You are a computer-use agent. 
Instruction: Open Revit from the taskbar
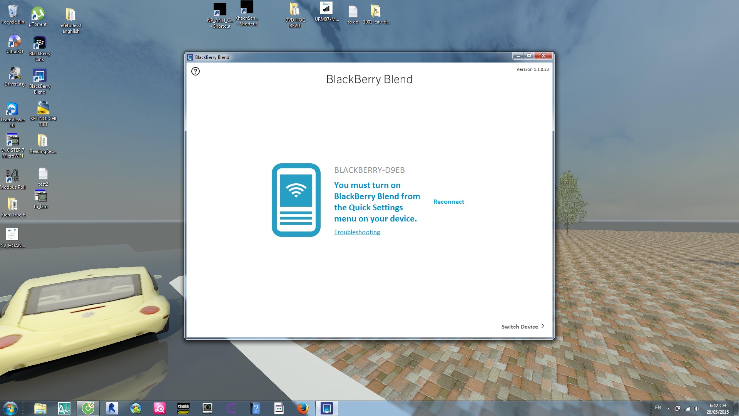coord(112,408)
